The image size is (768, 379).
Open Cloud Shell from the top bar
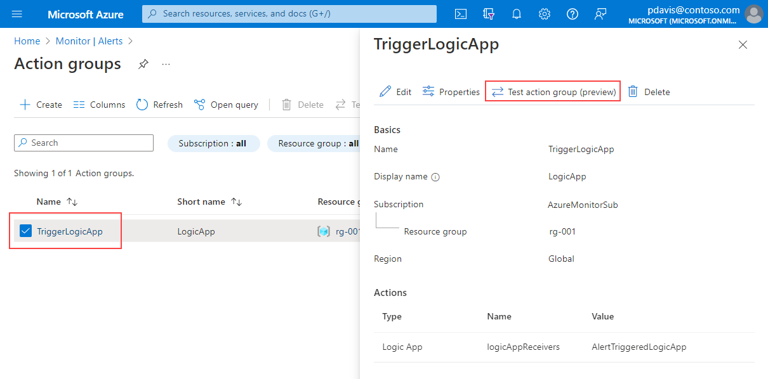tap(461, 14)
